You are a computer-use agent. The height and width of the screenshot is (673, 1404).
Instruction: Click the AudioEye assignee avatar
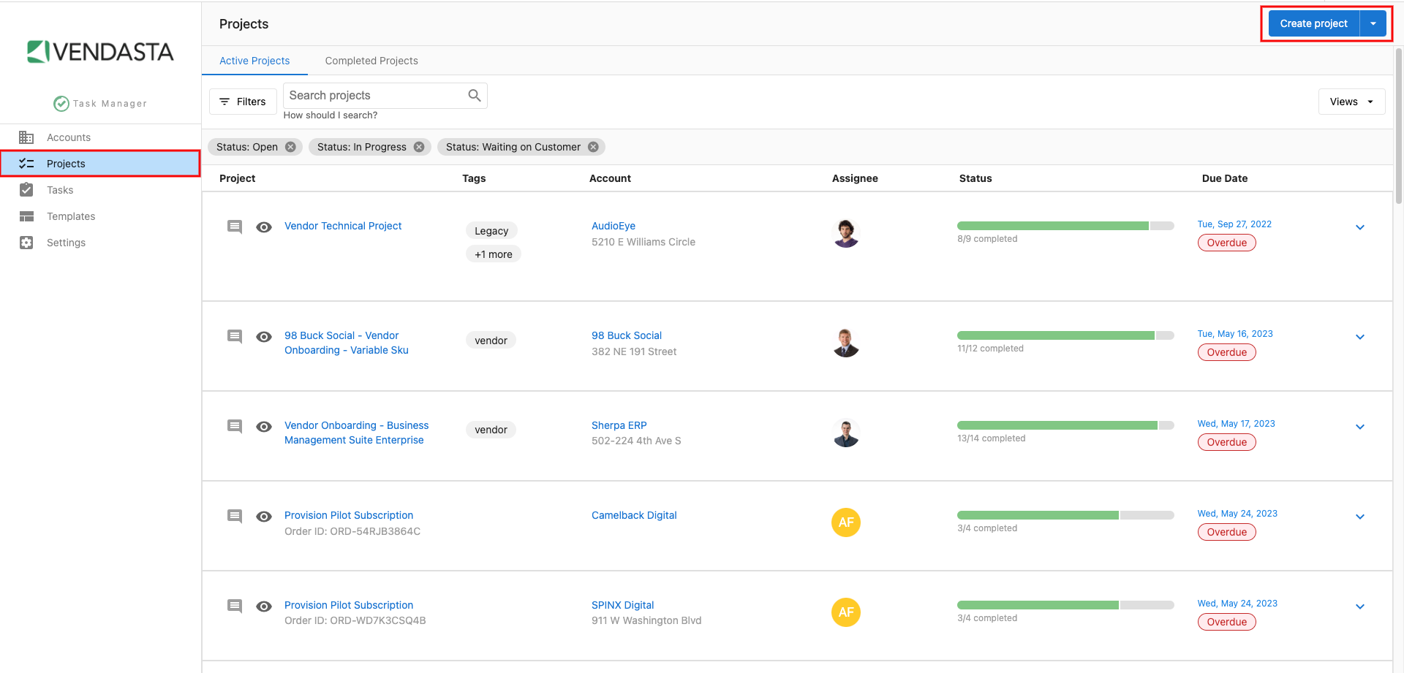click(846, 233)
